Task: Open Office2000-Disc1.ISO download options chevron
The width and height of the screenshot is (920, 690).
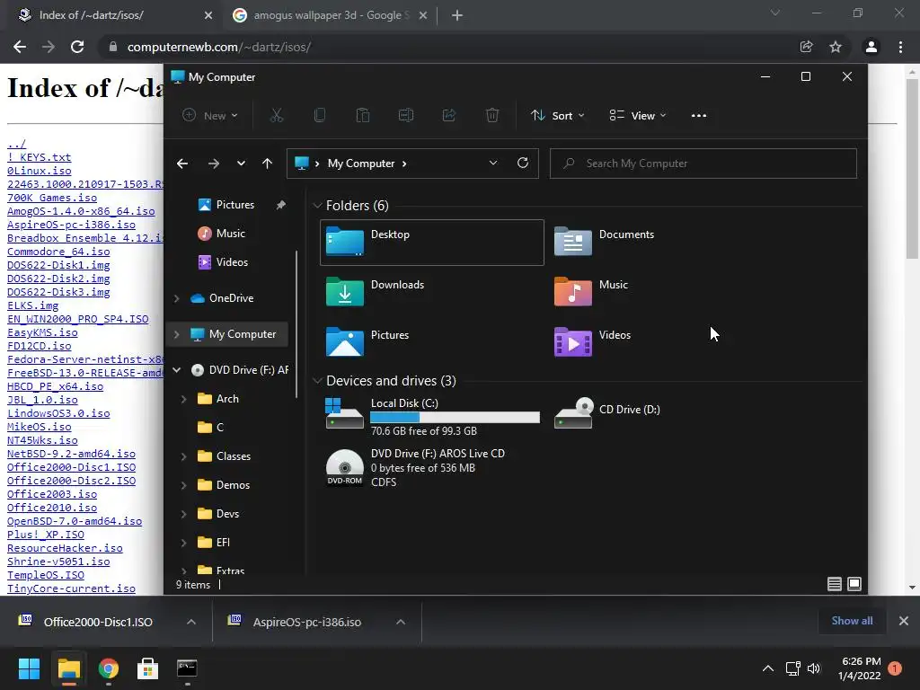Action: click(x=191, y=622)
